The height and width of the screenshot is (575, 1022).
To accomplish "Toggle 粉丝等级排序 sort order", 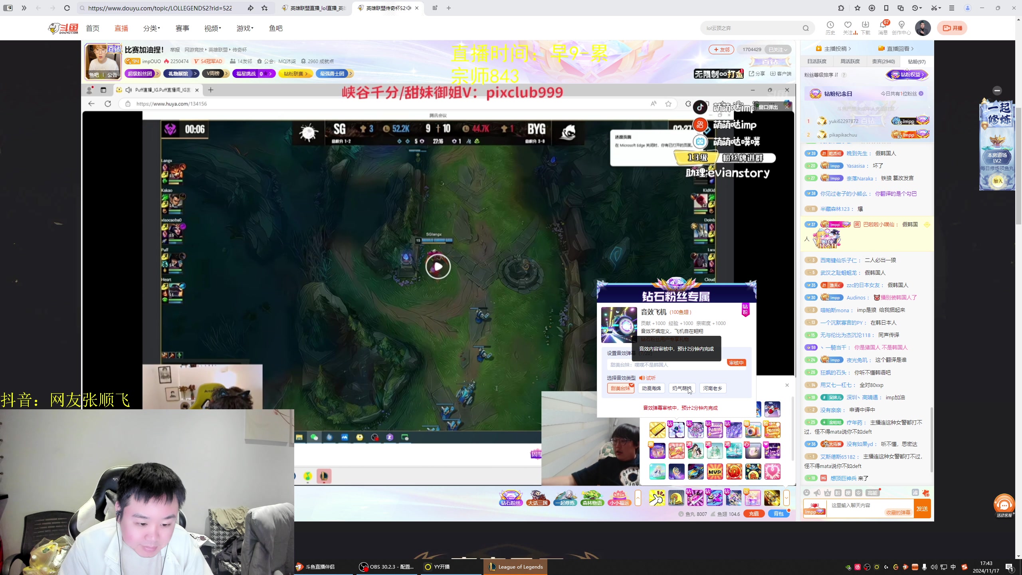I will pos(821,75).
